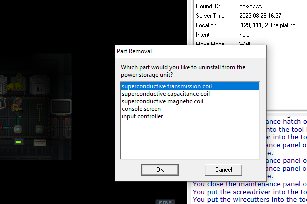Viewport: 307px width, 204px height.
Task: Click the right power terminal under the yellow wire
Action: (39, 129)
